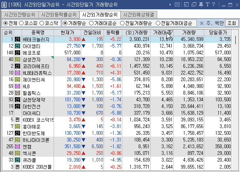Click the green memo marker on 삼성전자 row
Screen dimensions: 240x172
pos(53,57)
